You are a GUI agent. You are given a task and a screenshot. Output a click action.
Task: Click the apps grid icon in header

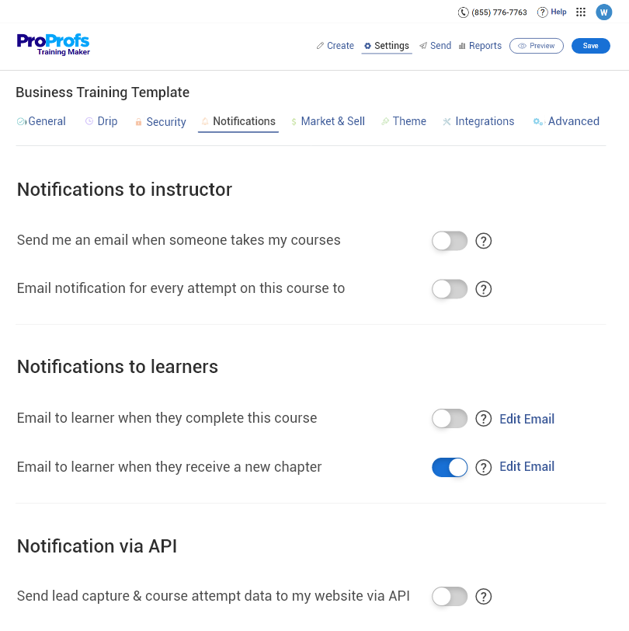(x=581, y=12)
